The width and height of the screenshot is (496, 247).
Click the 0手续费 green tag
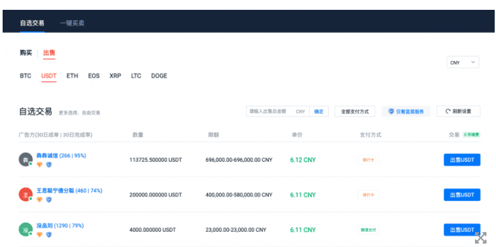tap(471, 135)
